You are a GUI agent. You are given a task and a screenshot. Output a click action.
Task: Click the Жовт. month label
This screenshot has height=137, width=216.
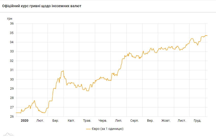(x=166, y=121)
